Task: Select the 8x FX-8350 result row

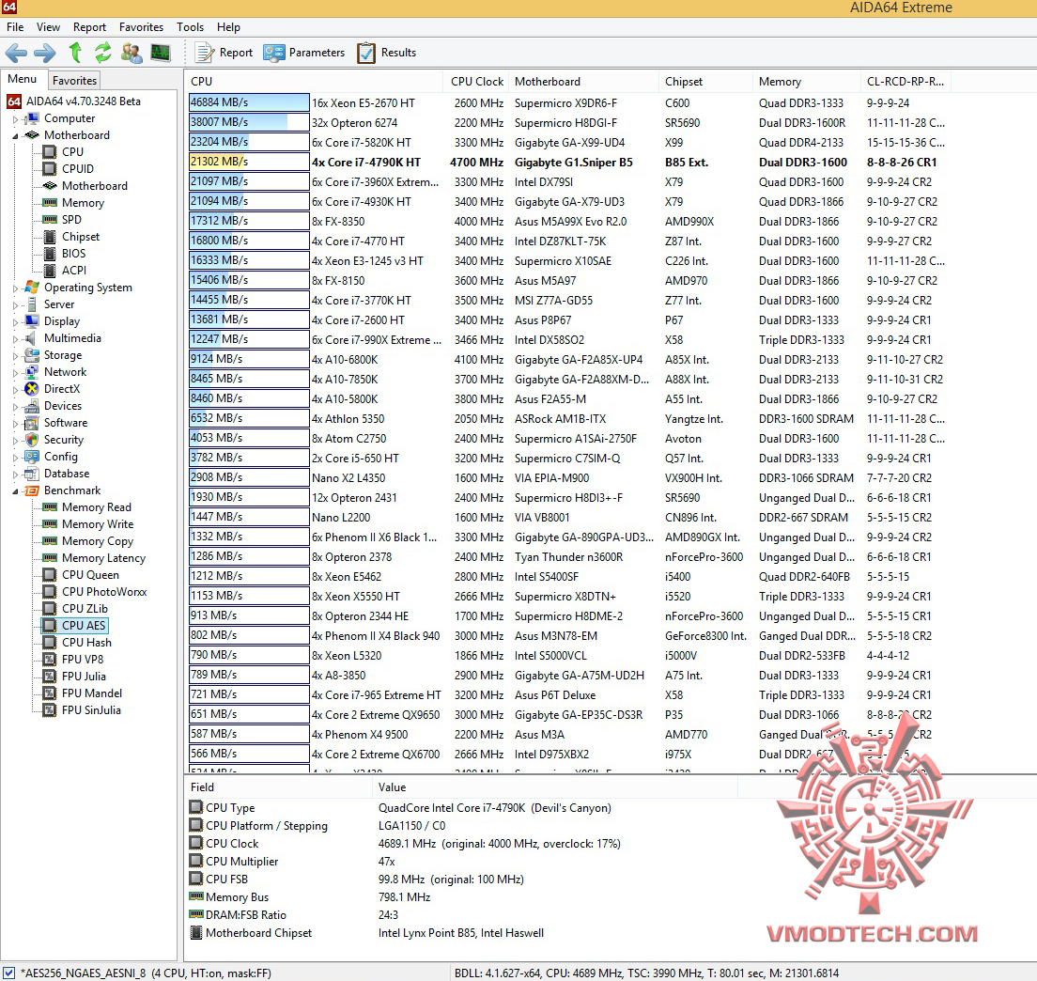Action: point(567,221)
